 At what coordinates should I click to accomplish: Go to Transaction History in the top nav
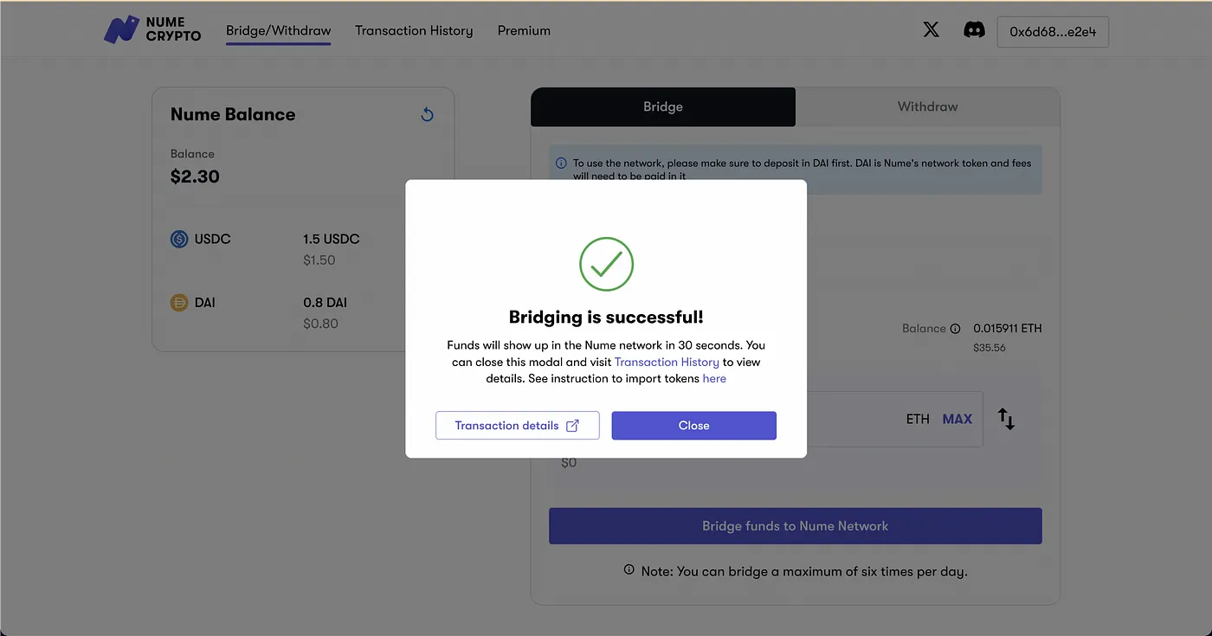[414, 30]
